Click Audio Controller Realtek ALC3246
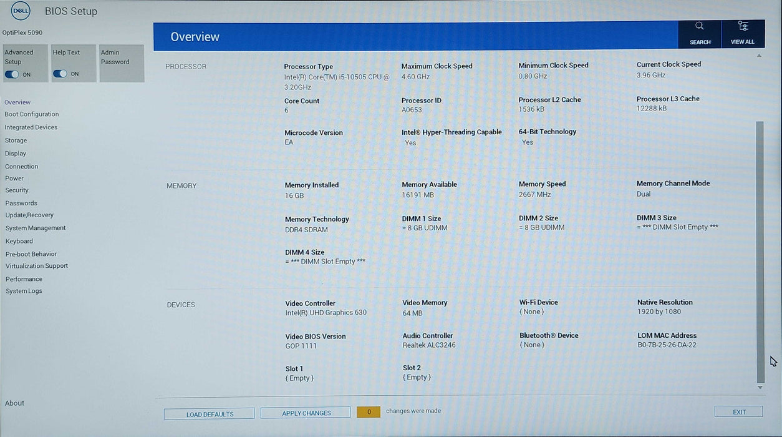Image resolution: width=782 pixels, height=437 pixels. pos(429,345)
